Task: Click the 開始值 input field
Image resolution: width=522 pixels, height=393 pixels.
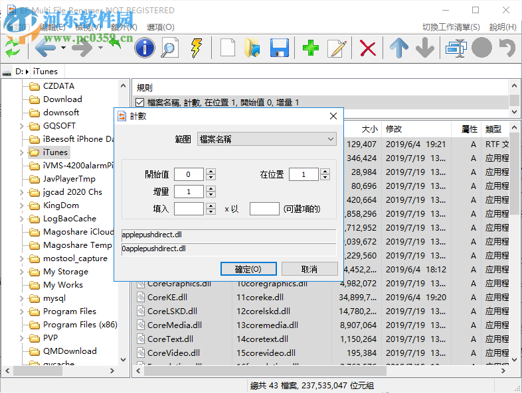Action: (x=189, y=174)
